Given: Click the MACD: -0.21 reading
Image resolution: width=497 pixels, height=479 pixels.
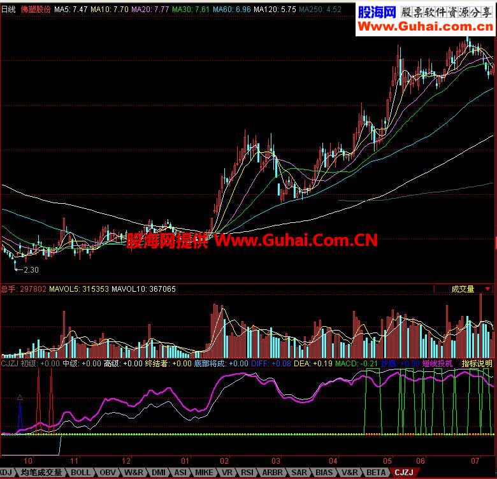Looking at the screenshot, I should click(x=357, y=363).
